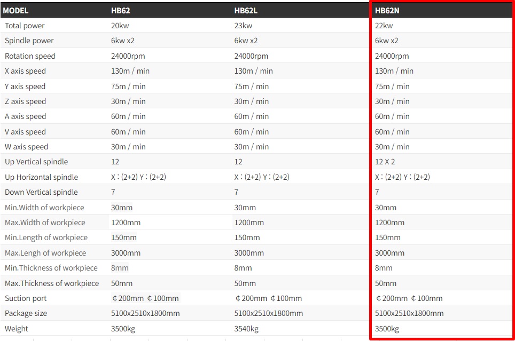Select the 20kw total power value
The image size is (515, 341).
(x=120, y=26)
